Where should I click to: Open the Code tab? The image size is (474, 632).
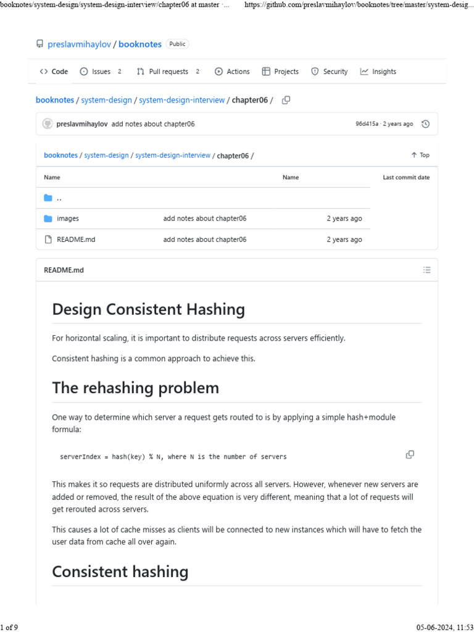click(x=54, y=72)
